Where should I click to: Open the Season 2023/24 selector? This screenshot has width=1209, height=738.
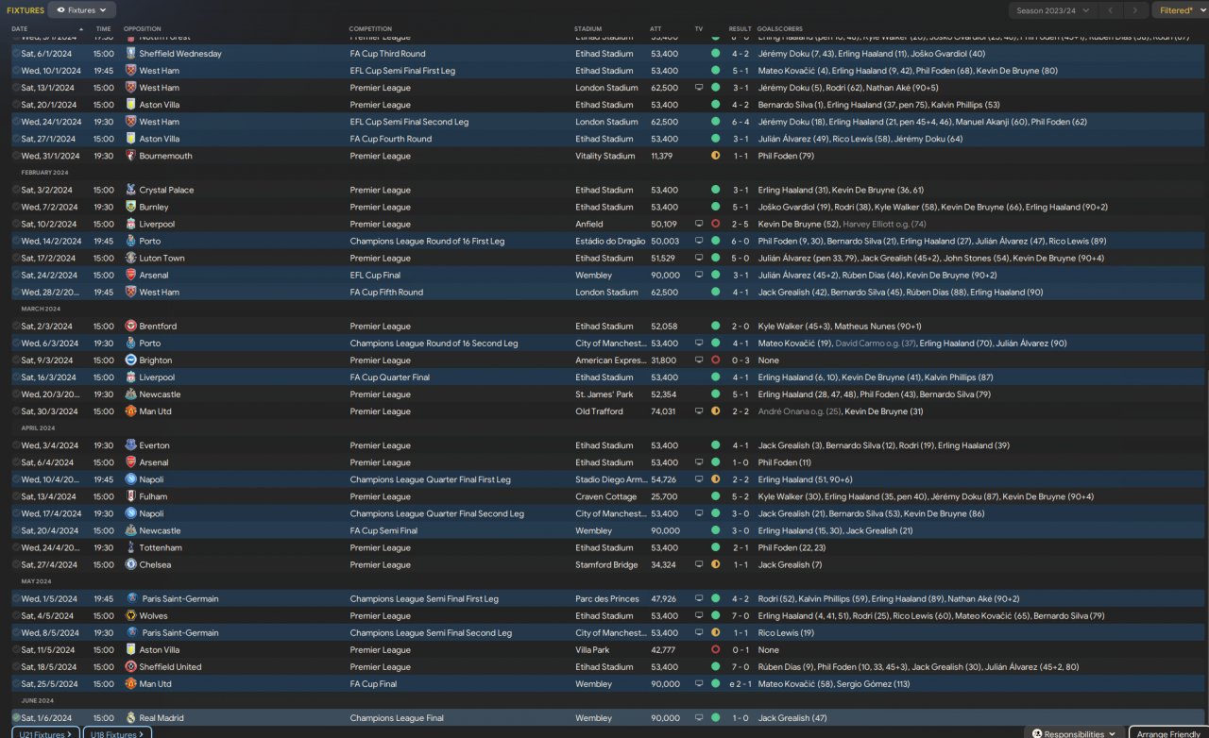pyautogui.click(x=1052, y=10)
